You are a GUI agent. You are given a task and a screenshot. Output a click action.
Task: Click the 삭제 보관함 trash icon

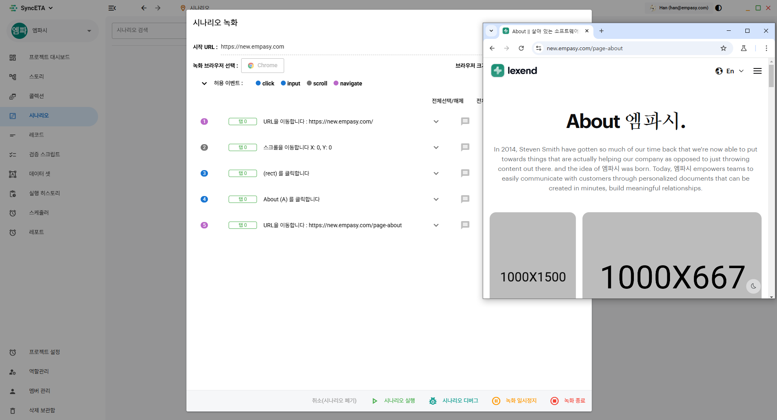pos(13,411)
